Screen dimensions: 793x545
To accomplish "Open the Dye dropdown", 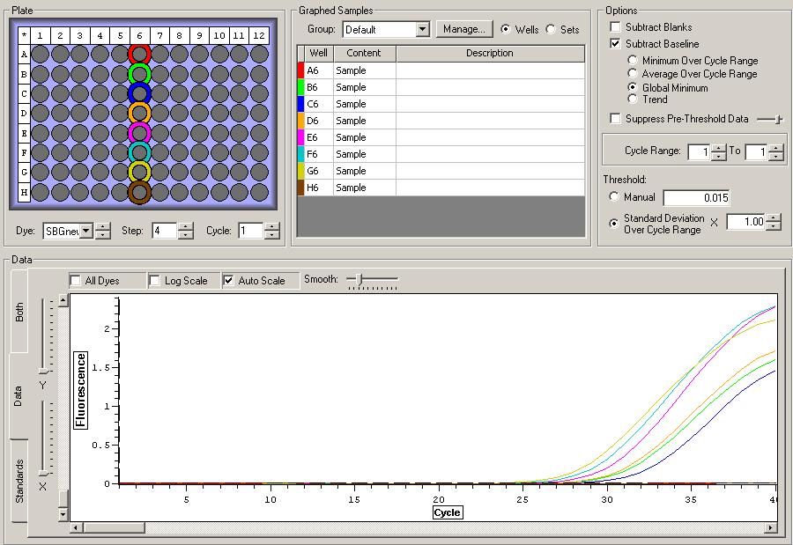I will click(x=86, y=231).
